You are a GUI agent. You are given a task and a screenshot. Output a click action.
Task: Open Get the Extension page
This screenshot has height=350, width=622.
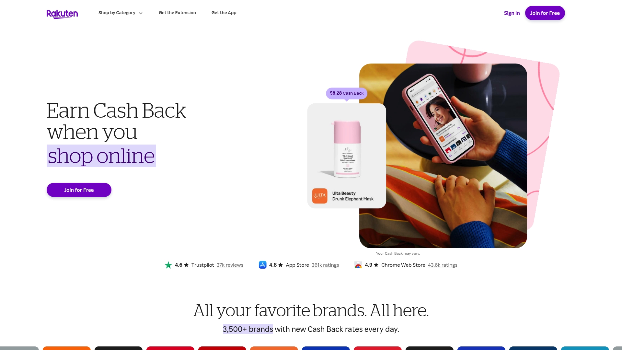(x=177, y=13)
